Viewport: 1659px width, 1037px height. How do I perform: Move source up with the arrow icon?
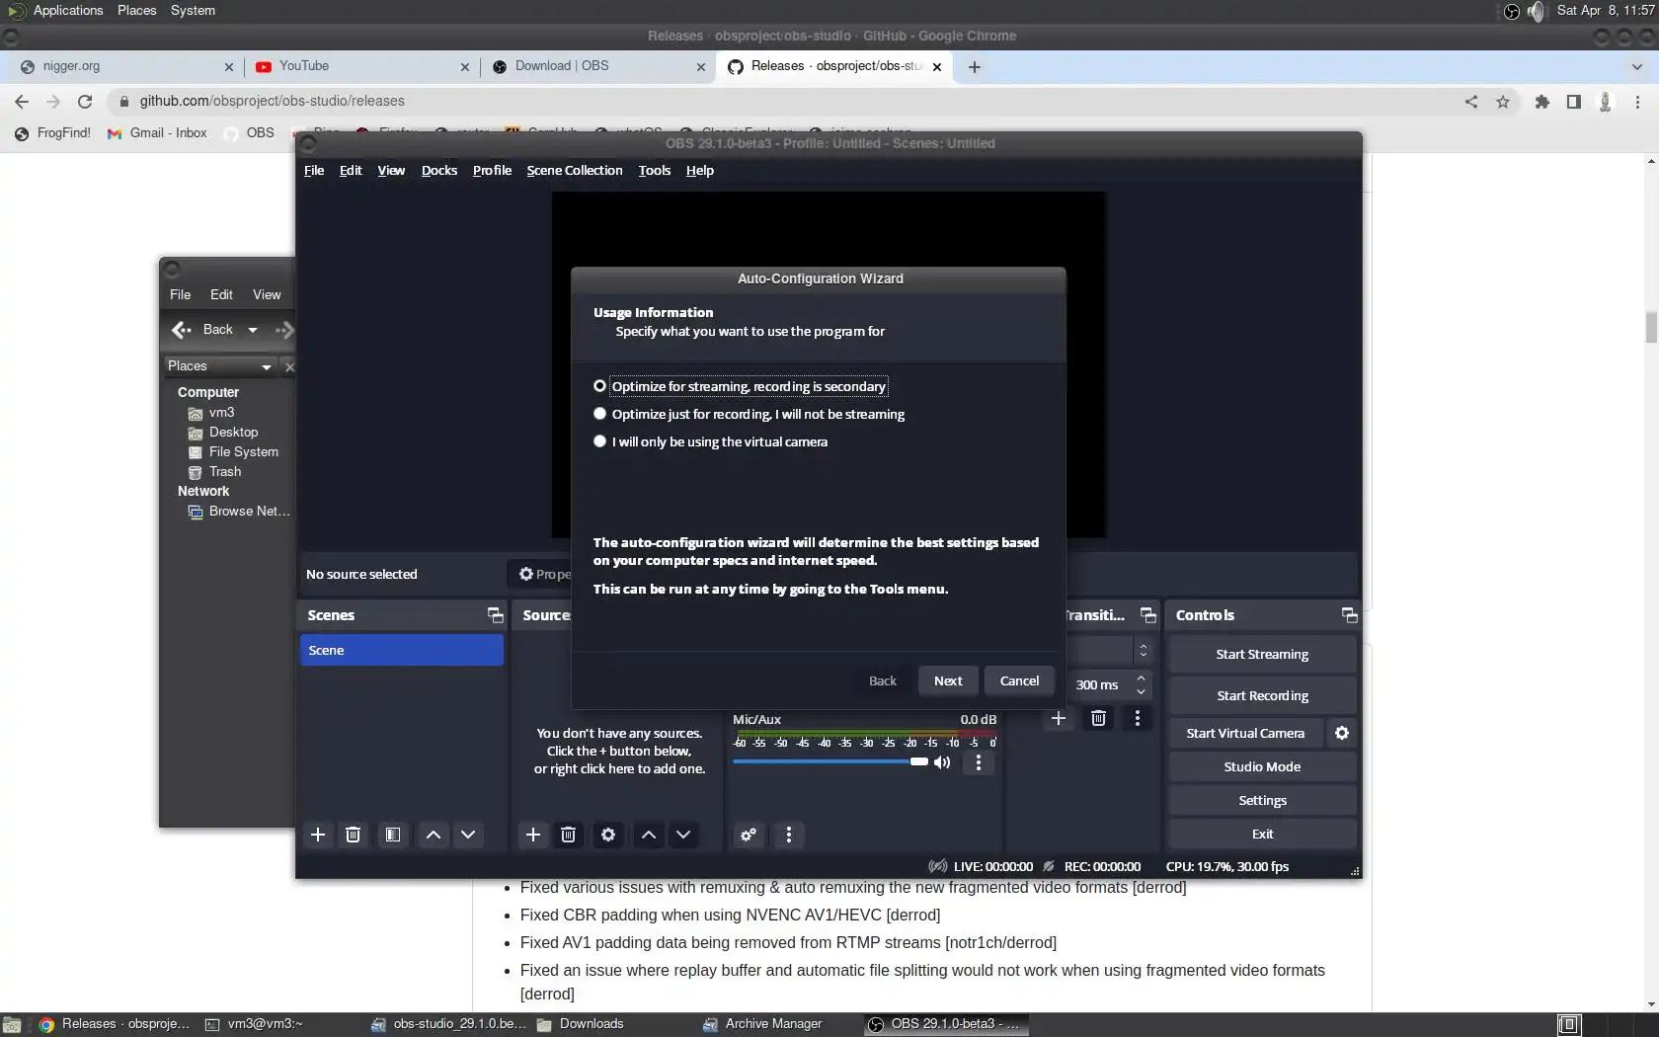(x=649, y=835)
